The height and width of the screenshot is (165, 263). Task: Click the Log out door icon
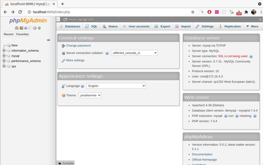coord(21,28)
